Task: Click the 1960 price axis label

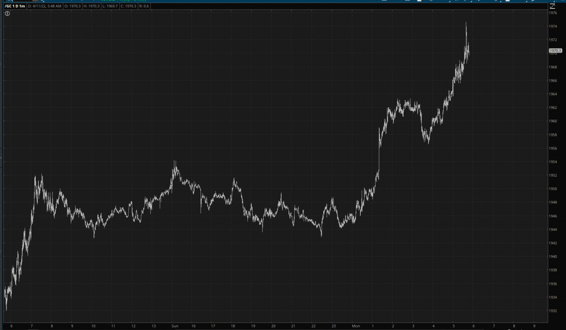Action: pyautogui.click(x=553, y=121)
